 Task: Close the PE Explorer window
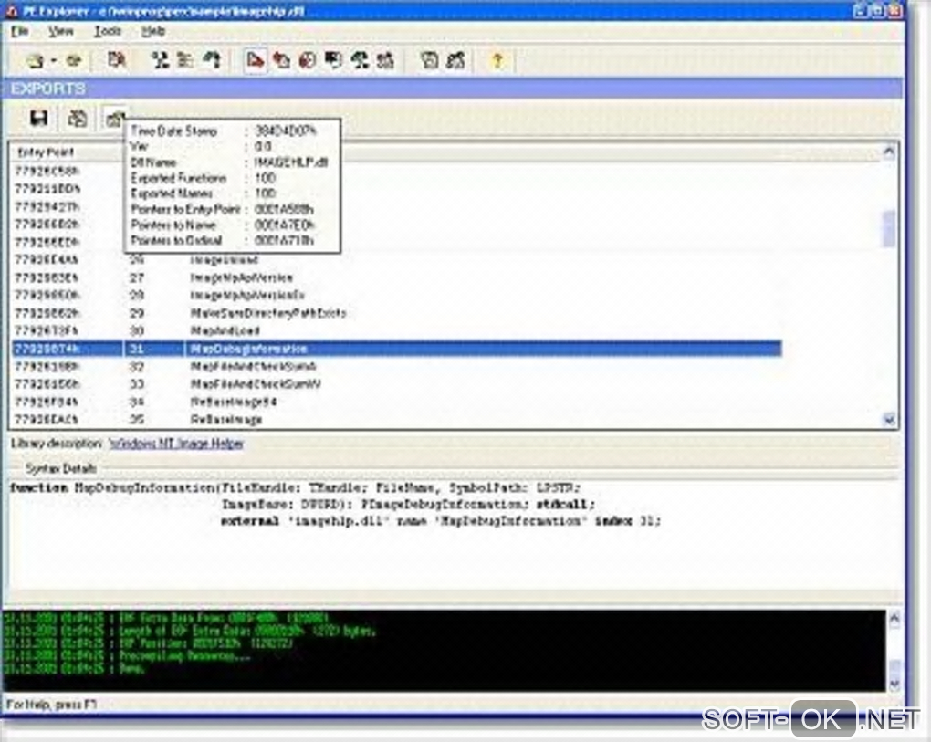point(894,10)
